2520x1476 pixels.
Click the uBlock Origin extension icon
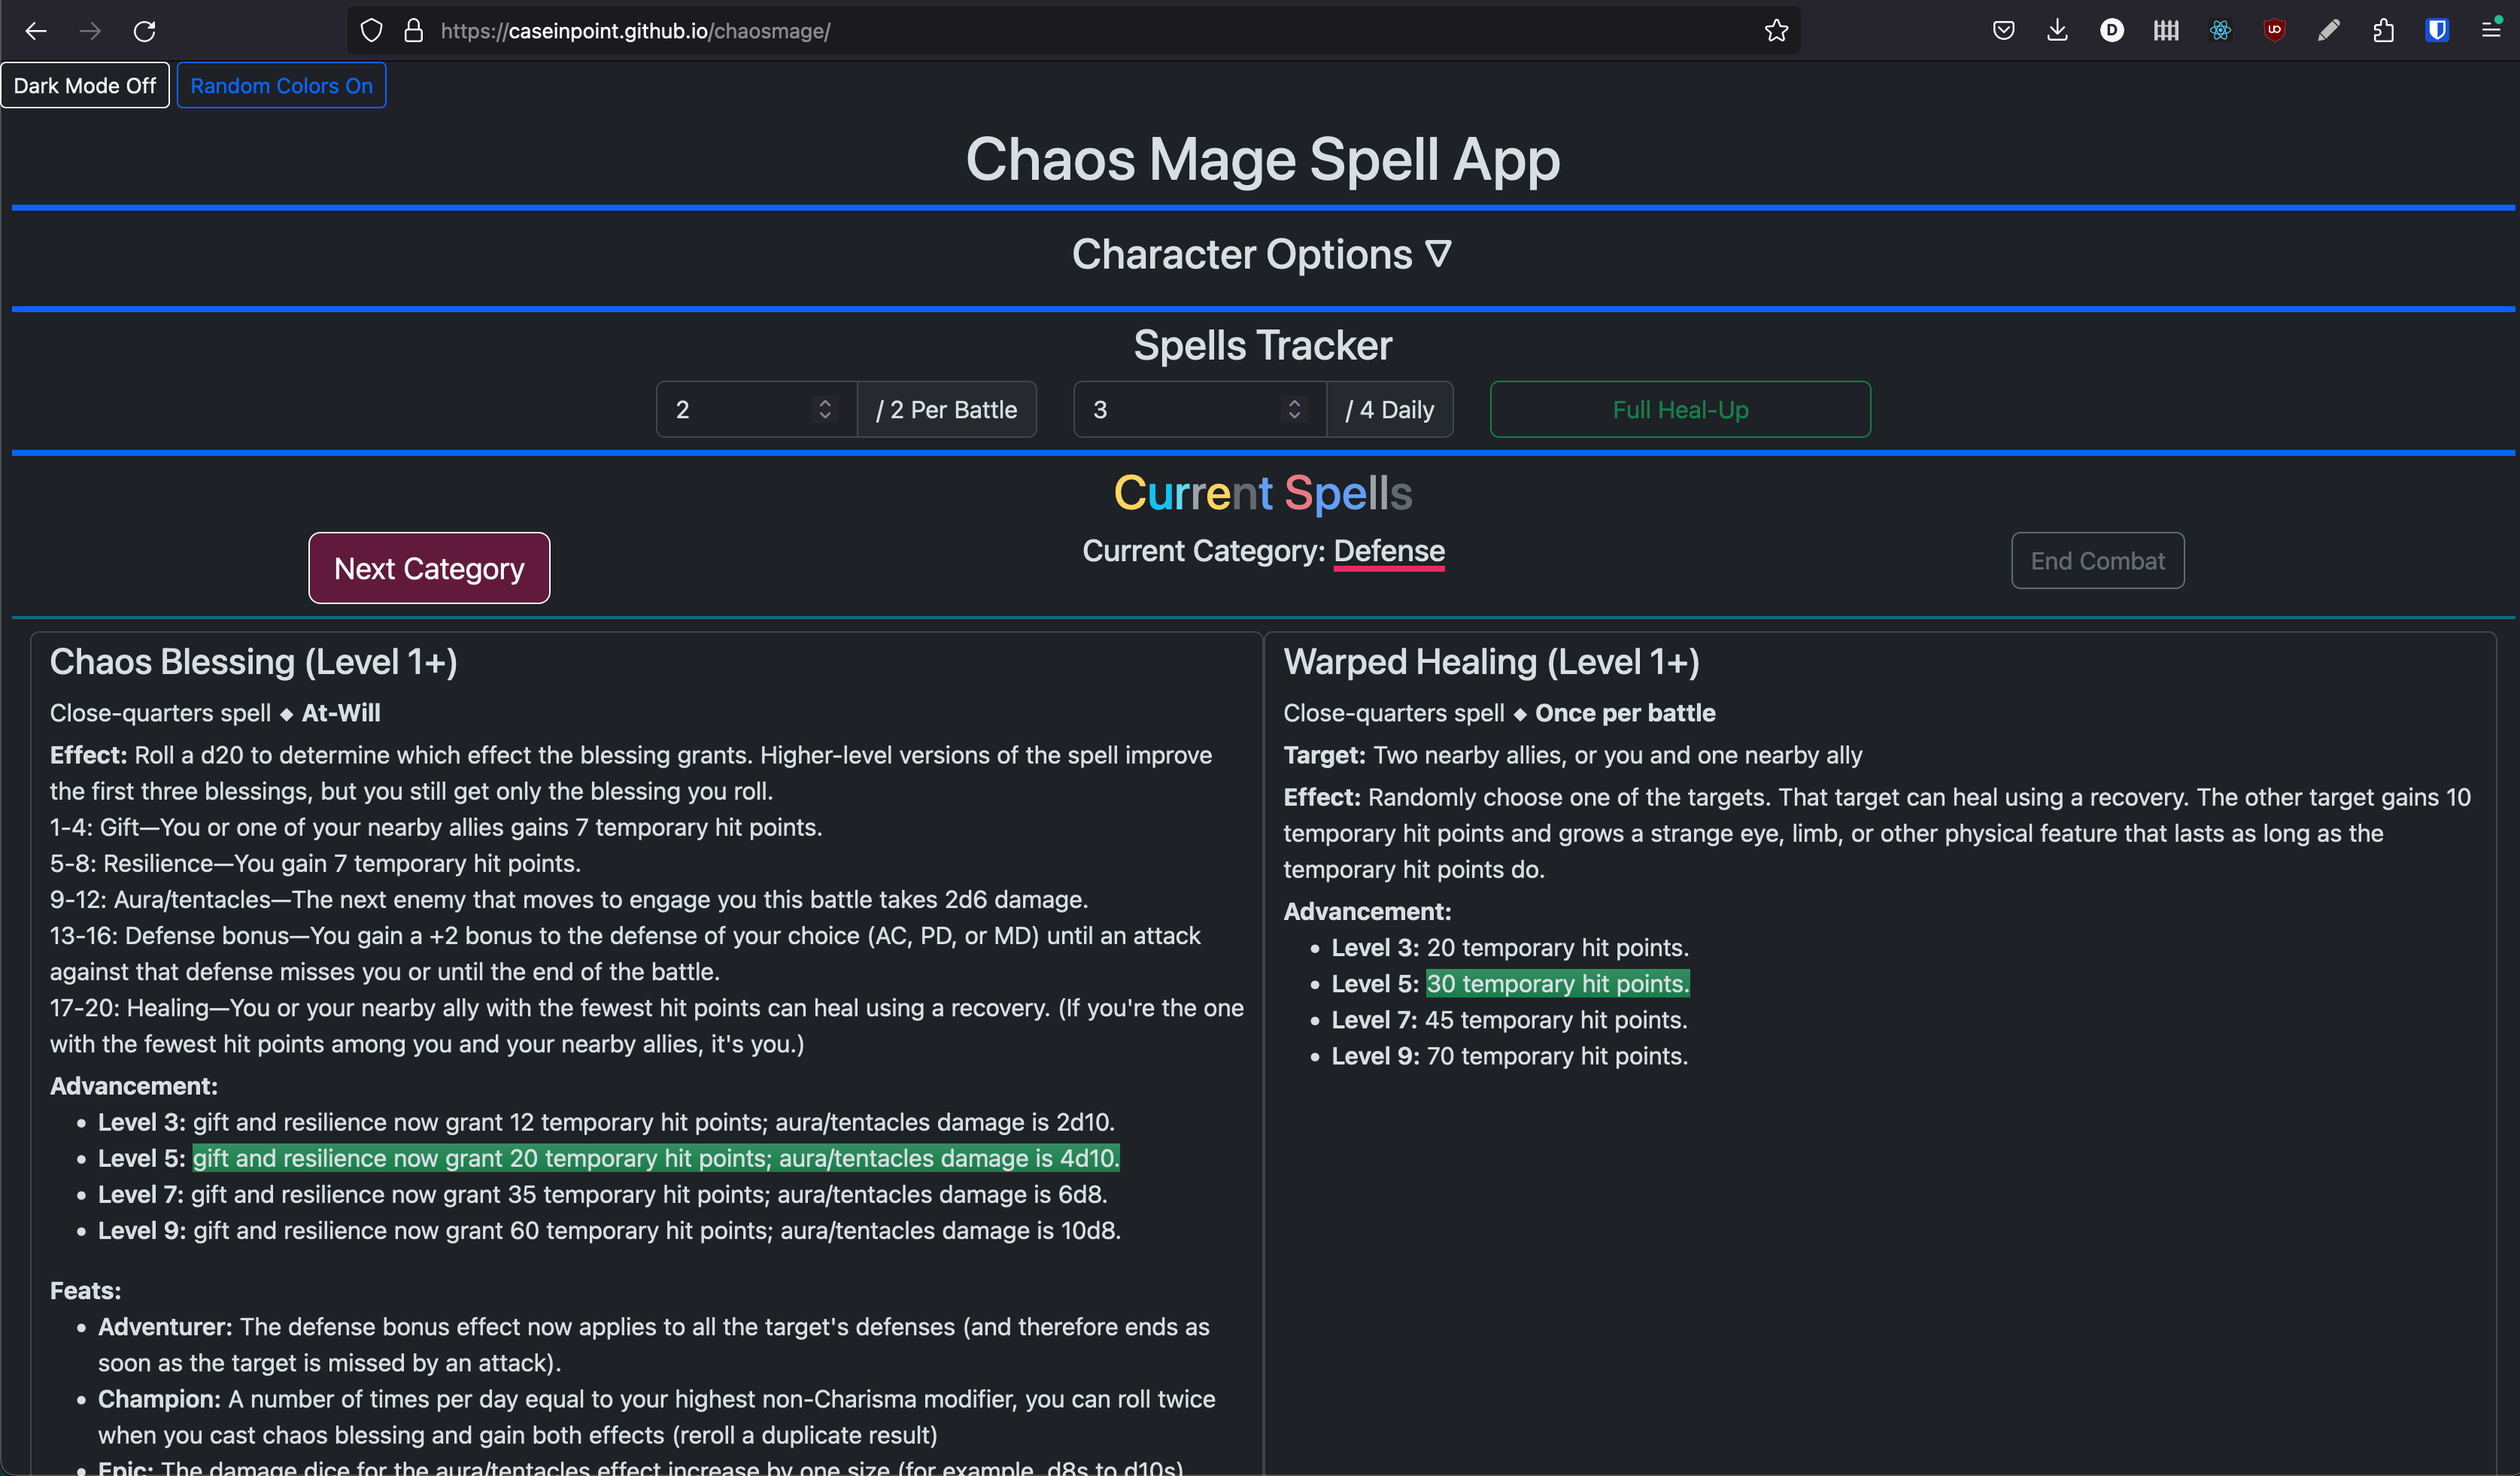coord(2274,30)
